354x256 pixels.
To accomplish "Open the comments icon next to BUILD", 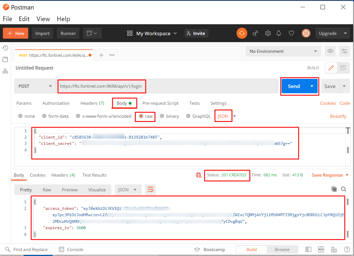I will 343,68.
